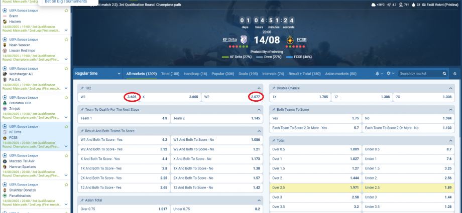Click soccer ball icon above Brann
Screen dimensions: 462x213
click(5, 11)
